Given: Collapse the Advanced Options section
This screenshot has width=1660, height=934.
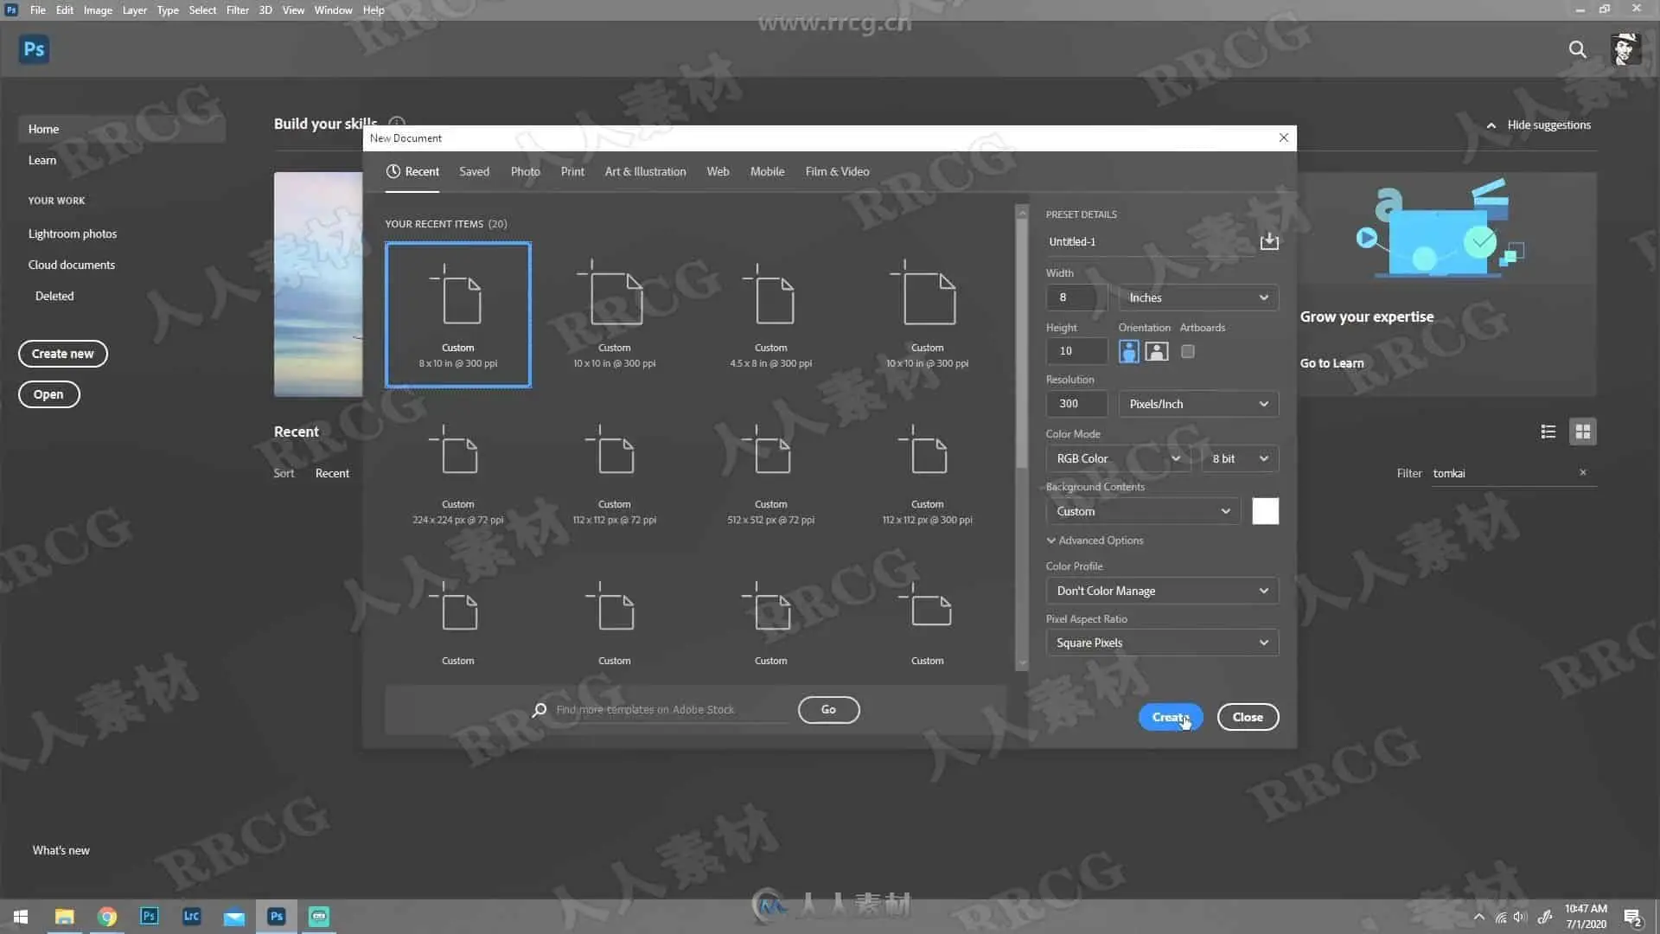Looking at the screenshot, I should pyautogui.click(x=1095, y=541).
